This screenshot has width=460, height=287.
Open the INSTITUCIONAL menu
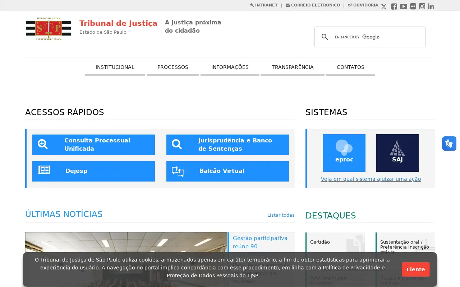coord(115,67)
